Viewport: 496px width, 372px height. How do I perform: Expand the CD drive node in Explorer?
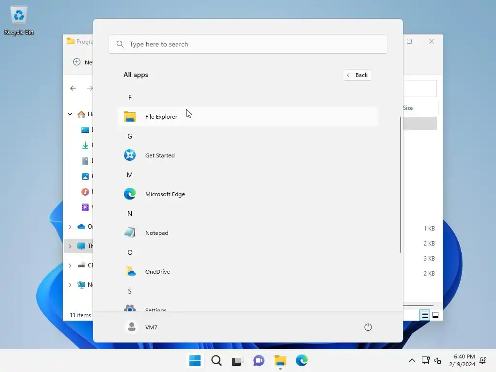(70, 265)
